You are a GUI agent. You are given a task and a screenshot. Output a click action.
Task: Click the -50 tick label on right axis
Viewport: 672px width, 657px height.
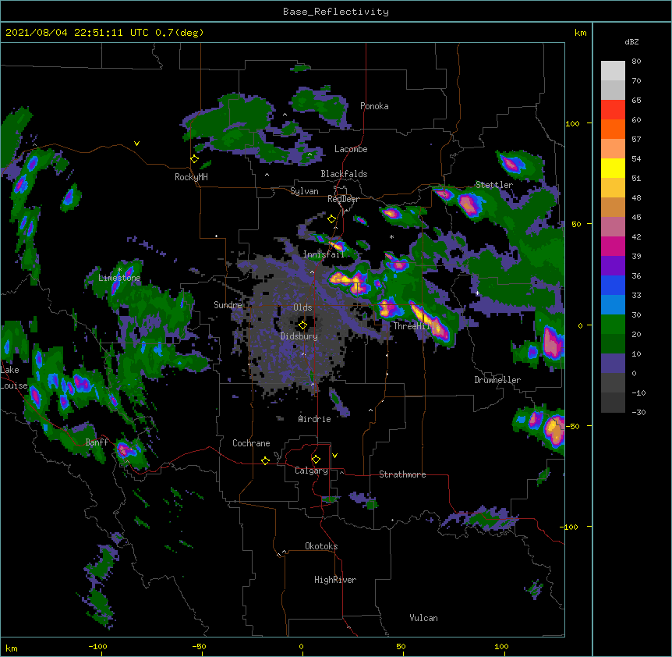[572, 426]
